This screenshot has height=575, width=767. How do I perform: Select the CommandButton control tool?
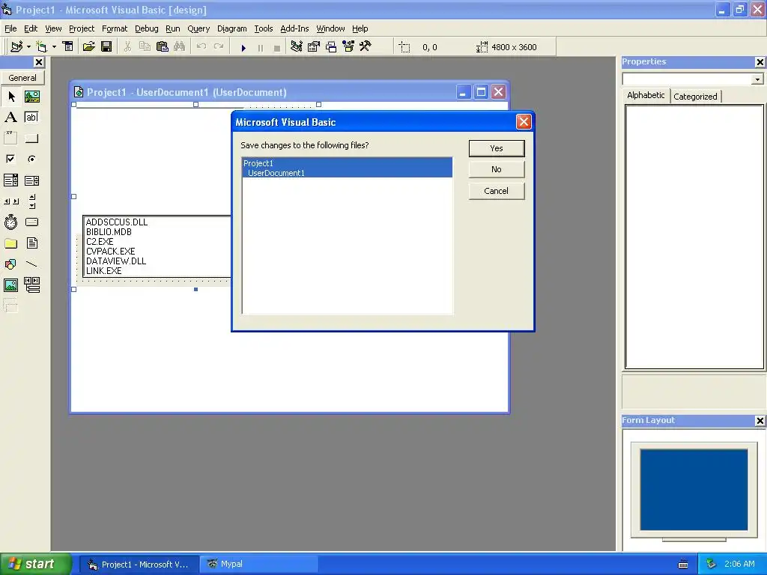coord(31,139)
